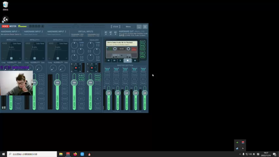The height and width of the screenshot is (157, 279).
Task: Click the Voicemeeter AUX virtual input label
Action: (93, 35)
